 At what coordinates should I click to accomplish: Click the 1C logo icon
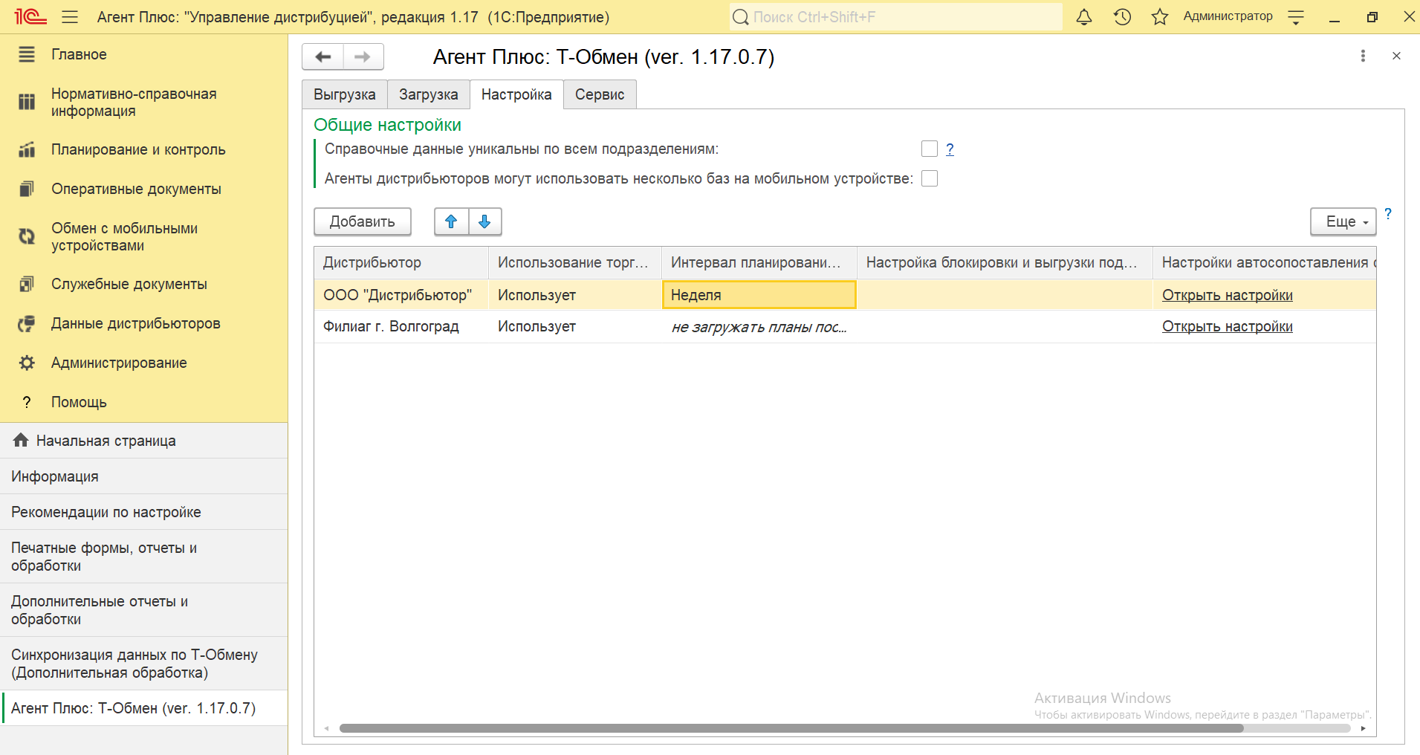(30, 16)
